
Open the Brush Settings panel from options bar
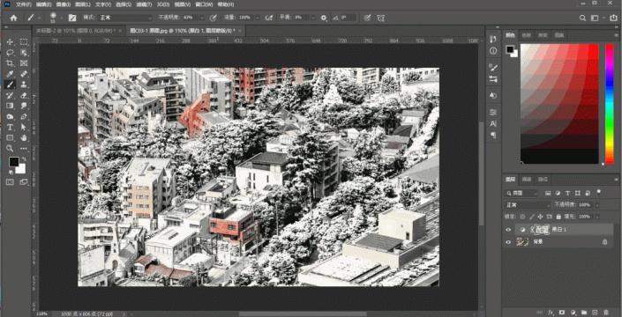click(x=72, y=18)
